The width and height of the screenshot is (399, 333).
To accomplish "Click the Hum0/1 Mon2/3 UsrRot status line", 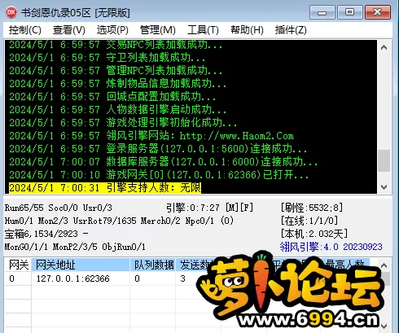I will pyautogui.click(x=119, y=221).
